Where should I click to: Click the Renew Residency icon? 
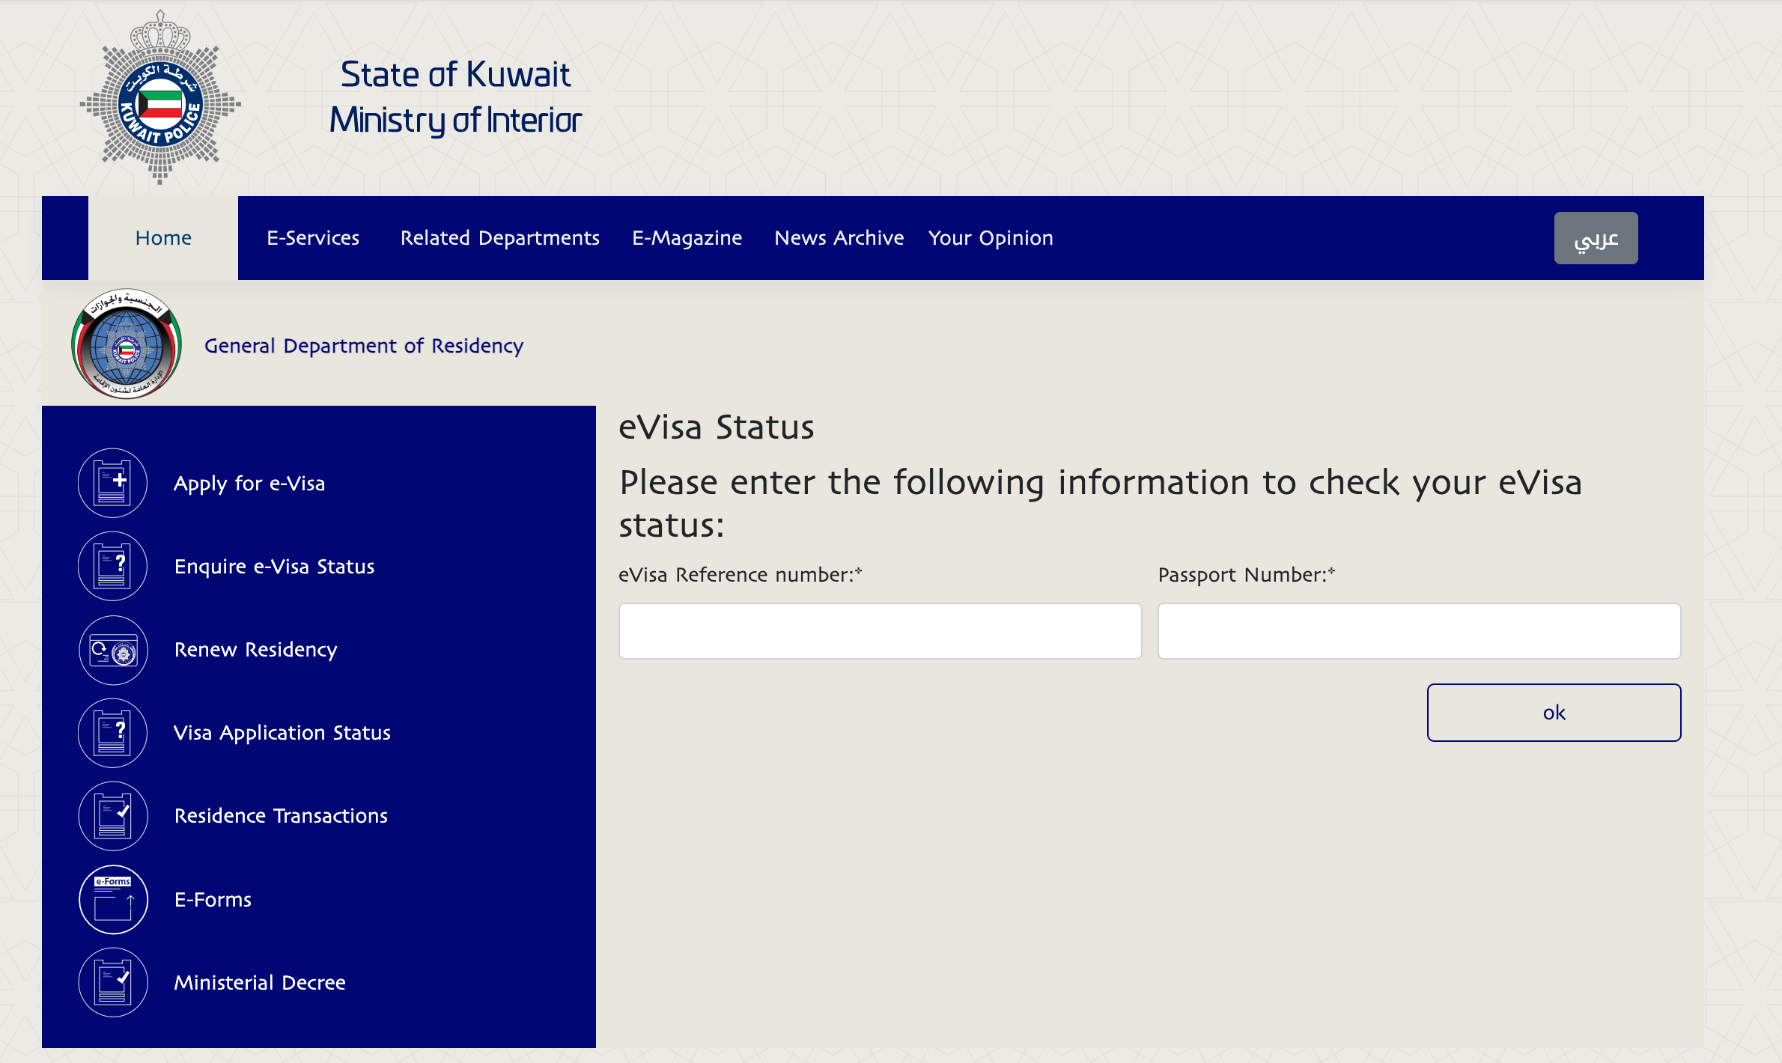(114, 649)
